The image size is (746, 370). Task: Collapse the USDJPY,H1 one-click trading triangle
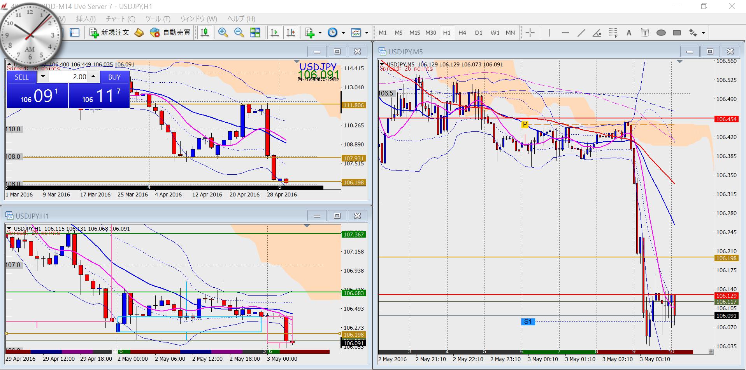[x=9, y=228]
